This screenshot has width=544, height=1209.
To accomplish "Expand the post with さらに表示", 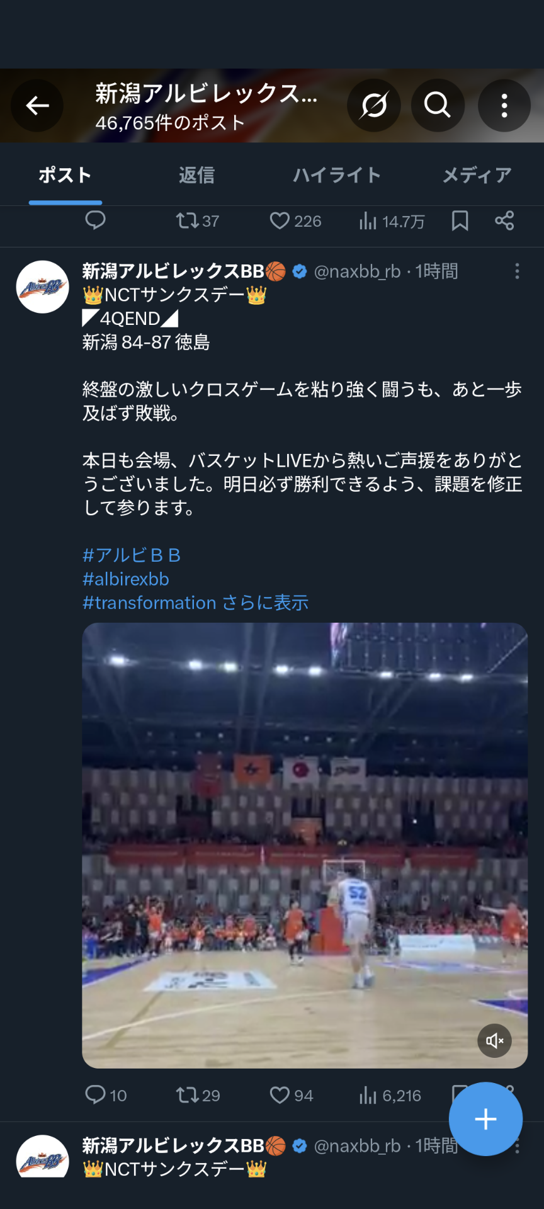I will [x=265, y=603].
